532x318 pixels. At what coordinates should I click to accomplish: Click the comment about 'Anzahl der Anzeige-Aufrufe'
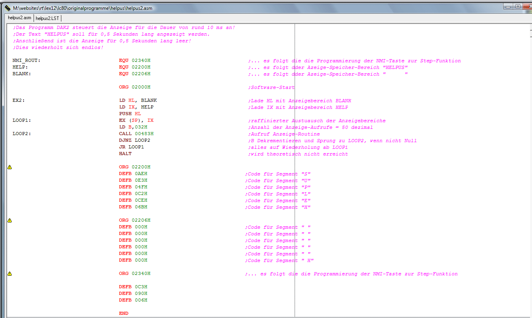311,127
